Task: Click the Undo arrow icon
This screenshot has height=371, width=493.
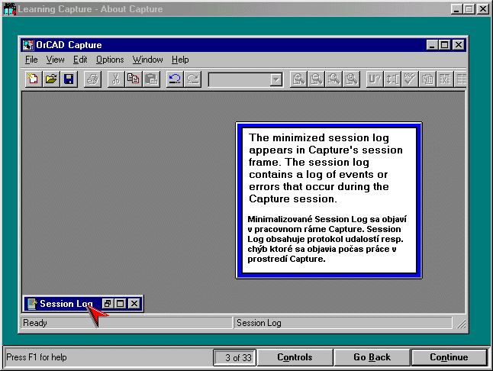Action: pyautogui.click(x=174, y=79)
